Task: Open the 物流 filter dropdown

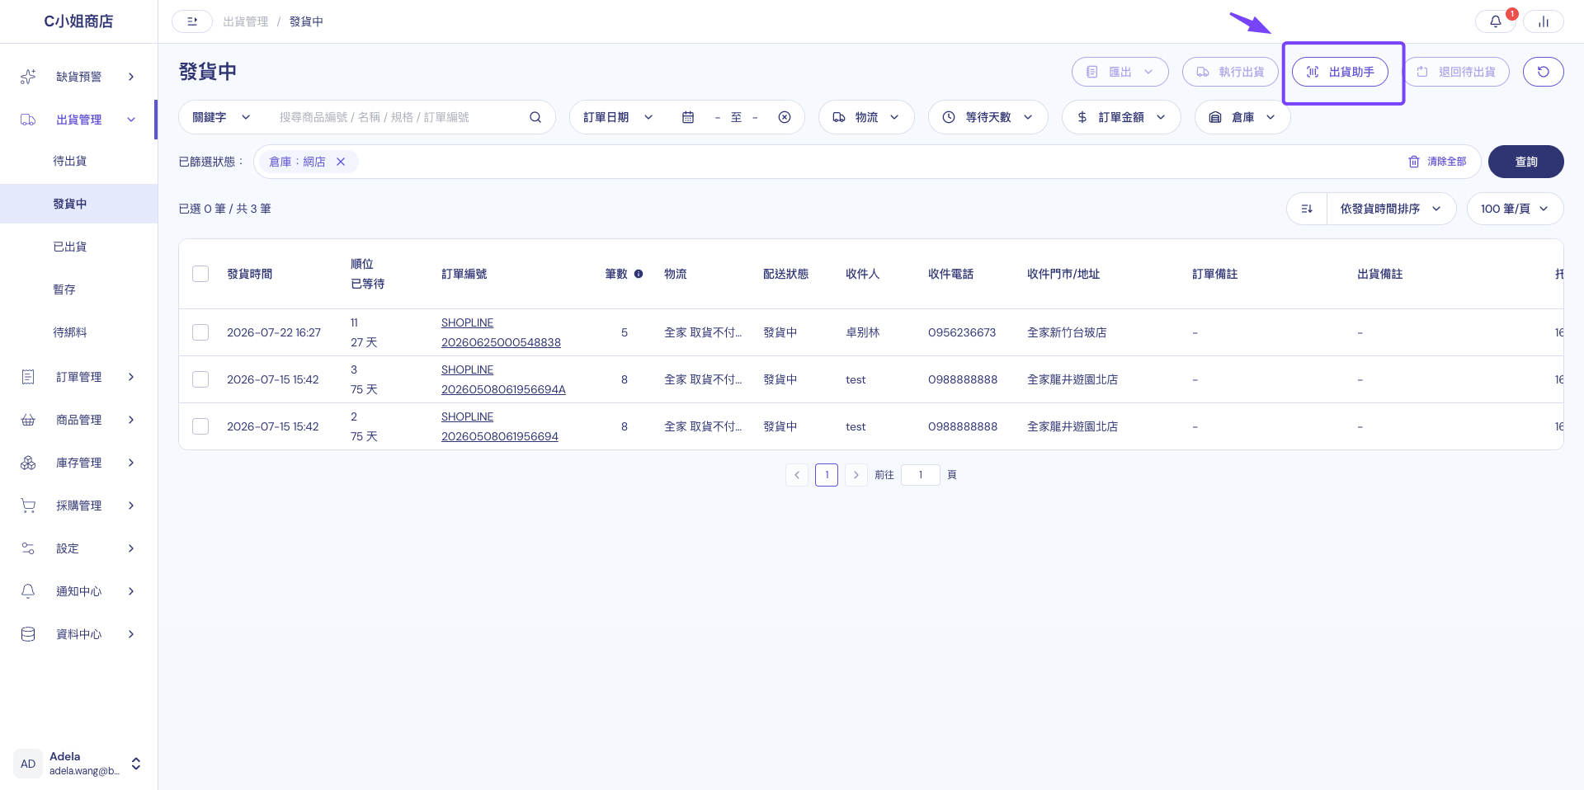Action: tap(866, 117)
